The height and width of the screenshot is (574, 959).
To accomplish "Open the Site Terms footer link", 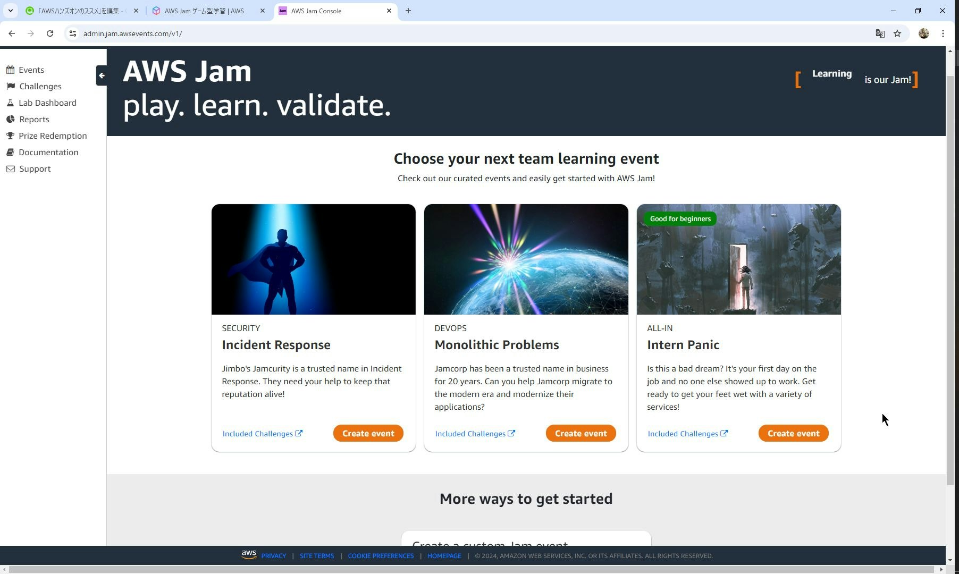I will (317, 555).
